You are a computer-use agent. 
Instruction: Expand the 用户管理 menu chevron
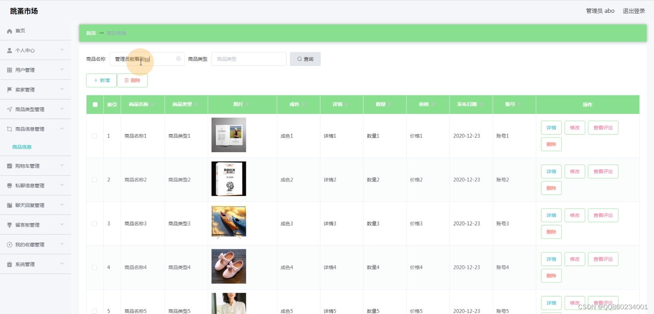click(x=62, y=70)
